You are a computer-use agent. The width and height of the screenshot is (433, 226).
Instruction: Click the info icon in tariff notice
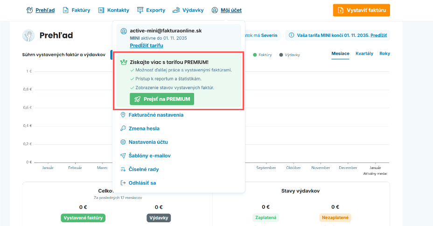(x=291, y=35)
